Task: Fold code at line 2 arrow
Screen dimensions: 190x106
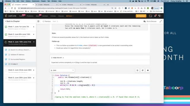Action: tap(53, 77)
